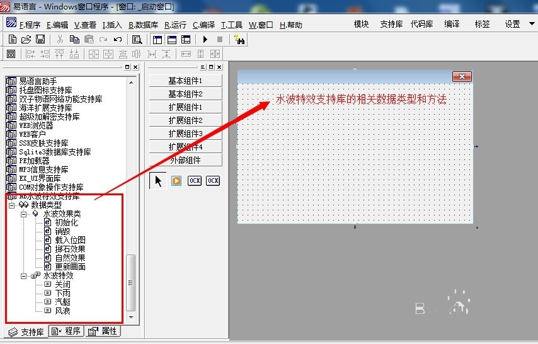Viewport: 538px width, 344px height.
Task: Click the red label text on form
Action: pyautogui.click(x=361, y=100)
